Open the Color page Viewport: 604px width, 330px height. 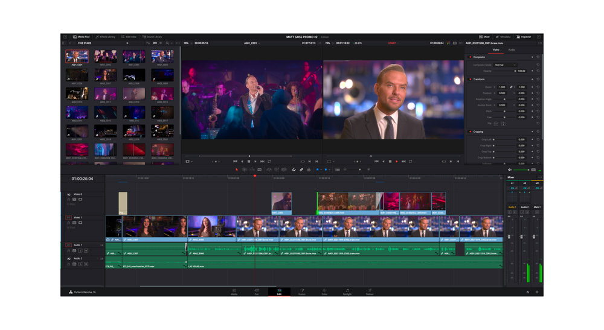pos(324,291)
